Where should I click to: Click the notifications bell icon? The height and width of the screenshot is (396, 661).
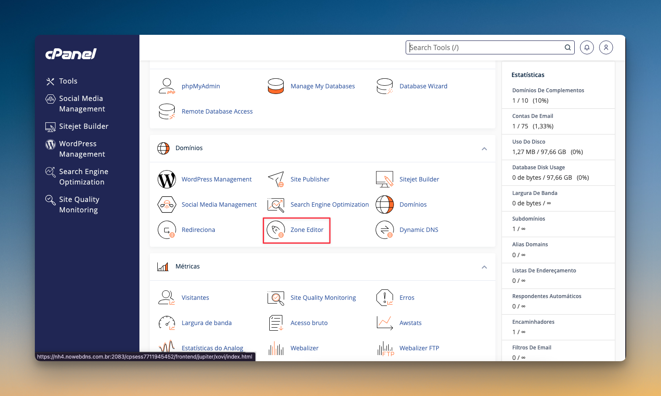point(586,47)
